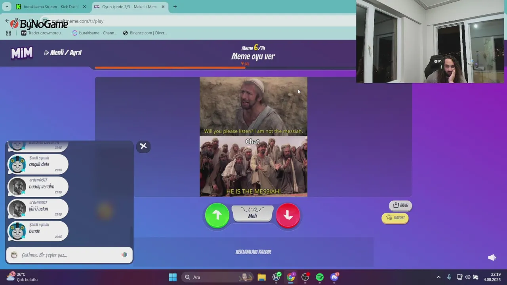
Task: Upvote the meme with green arrow
Action: click(x=217, y=215)
